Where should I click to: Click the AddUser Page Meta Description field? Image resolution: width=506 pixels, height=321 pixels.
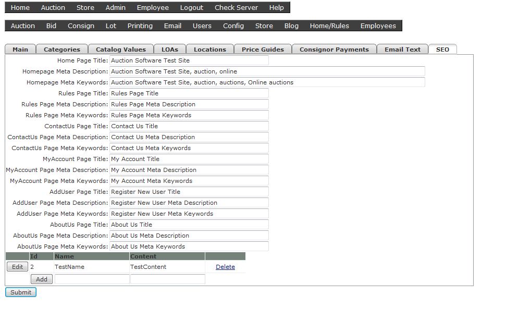[189, 203]
